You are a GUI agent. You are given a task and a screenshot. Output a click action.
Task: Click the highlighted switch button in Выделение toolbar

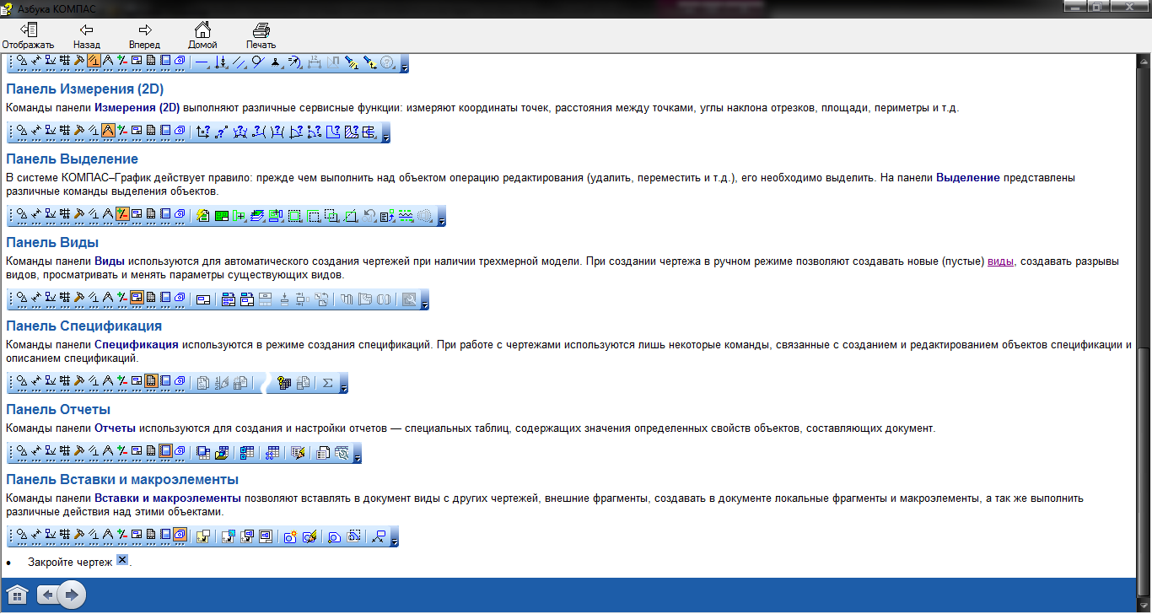pyautogui.click(x=122, y=215)
